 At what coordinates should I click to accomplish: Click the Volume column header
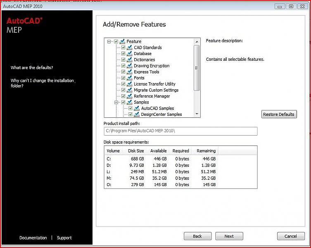(x=114, y=151)
